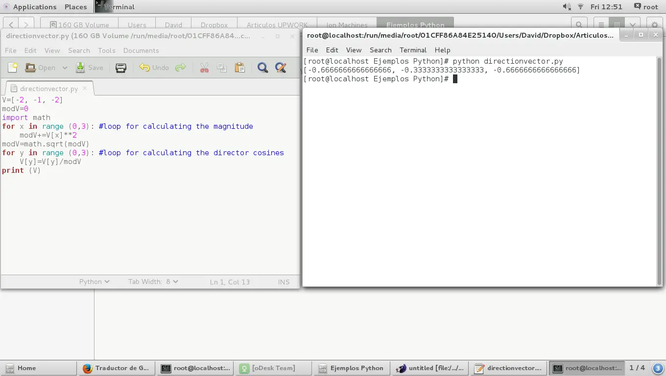The height and width of the screenshot is (376, 666).
Task: Switch file manager to grid view
Action: click(x=617, y=24)
